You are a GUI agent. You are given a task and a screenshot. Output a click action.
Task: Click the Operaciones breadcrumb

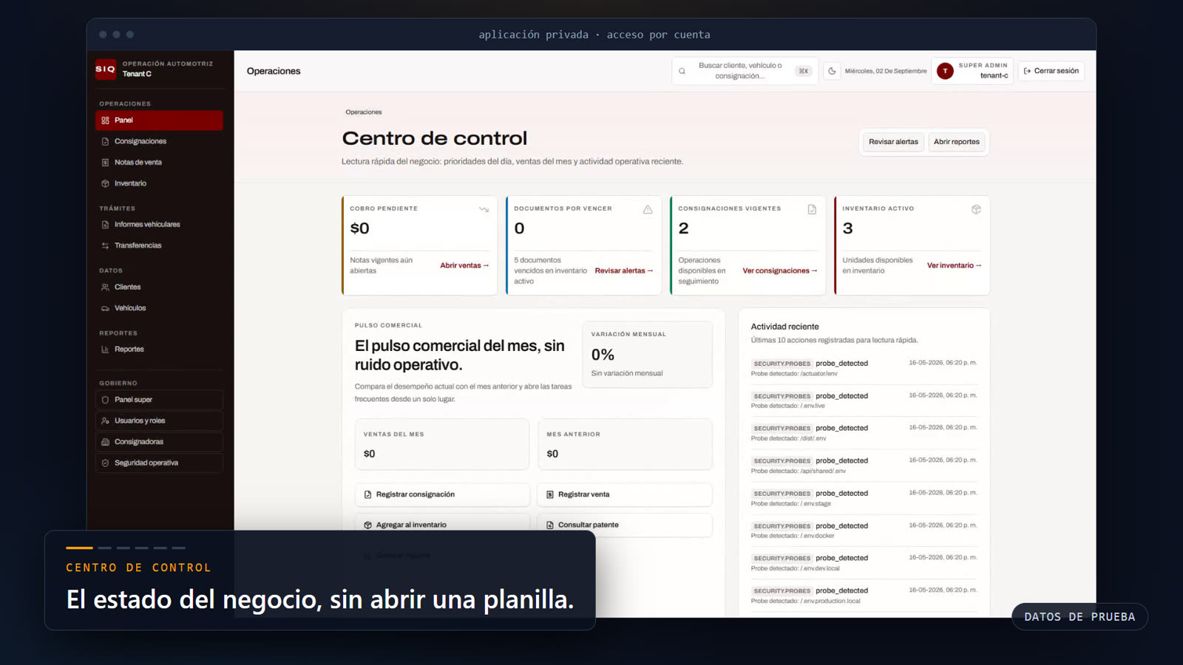click(x=364, y=112)
